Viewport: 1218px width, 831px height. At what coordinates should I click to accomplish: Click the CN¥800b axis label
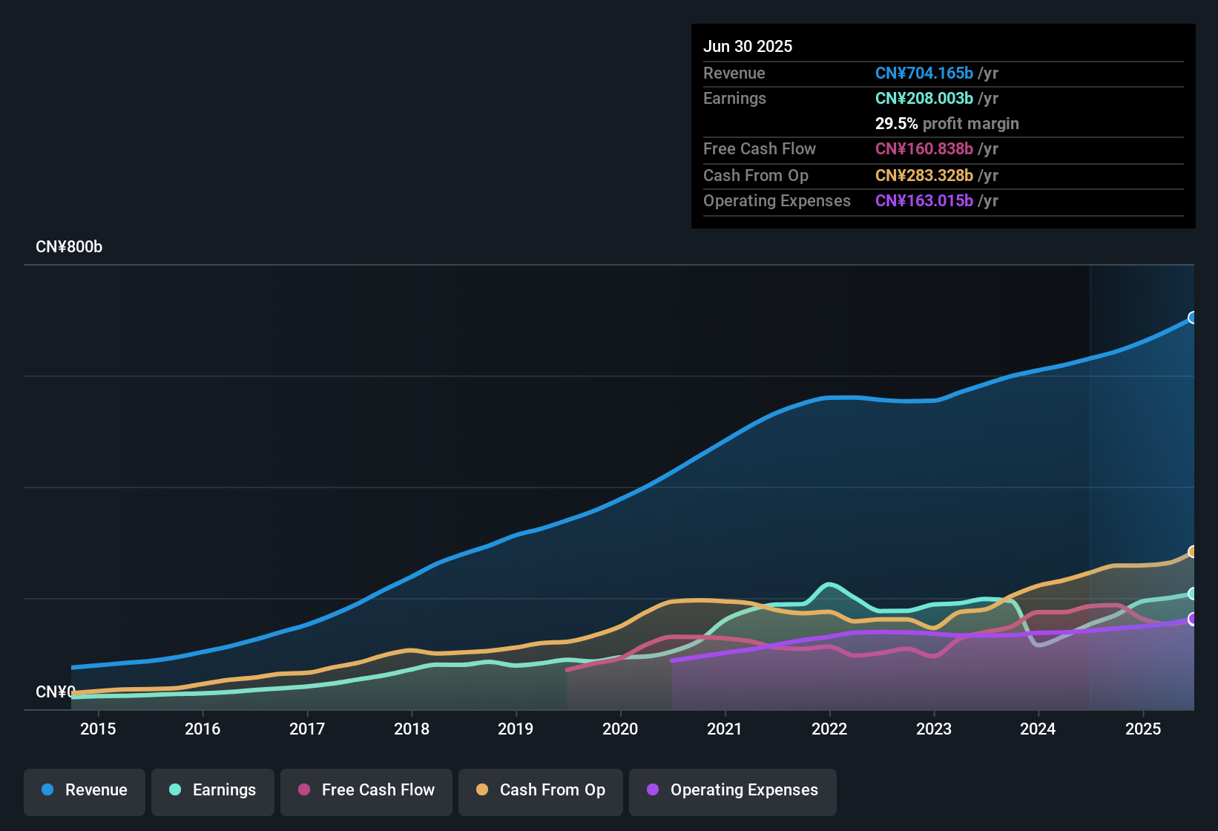pyautogui.click(x=70, y=246)
